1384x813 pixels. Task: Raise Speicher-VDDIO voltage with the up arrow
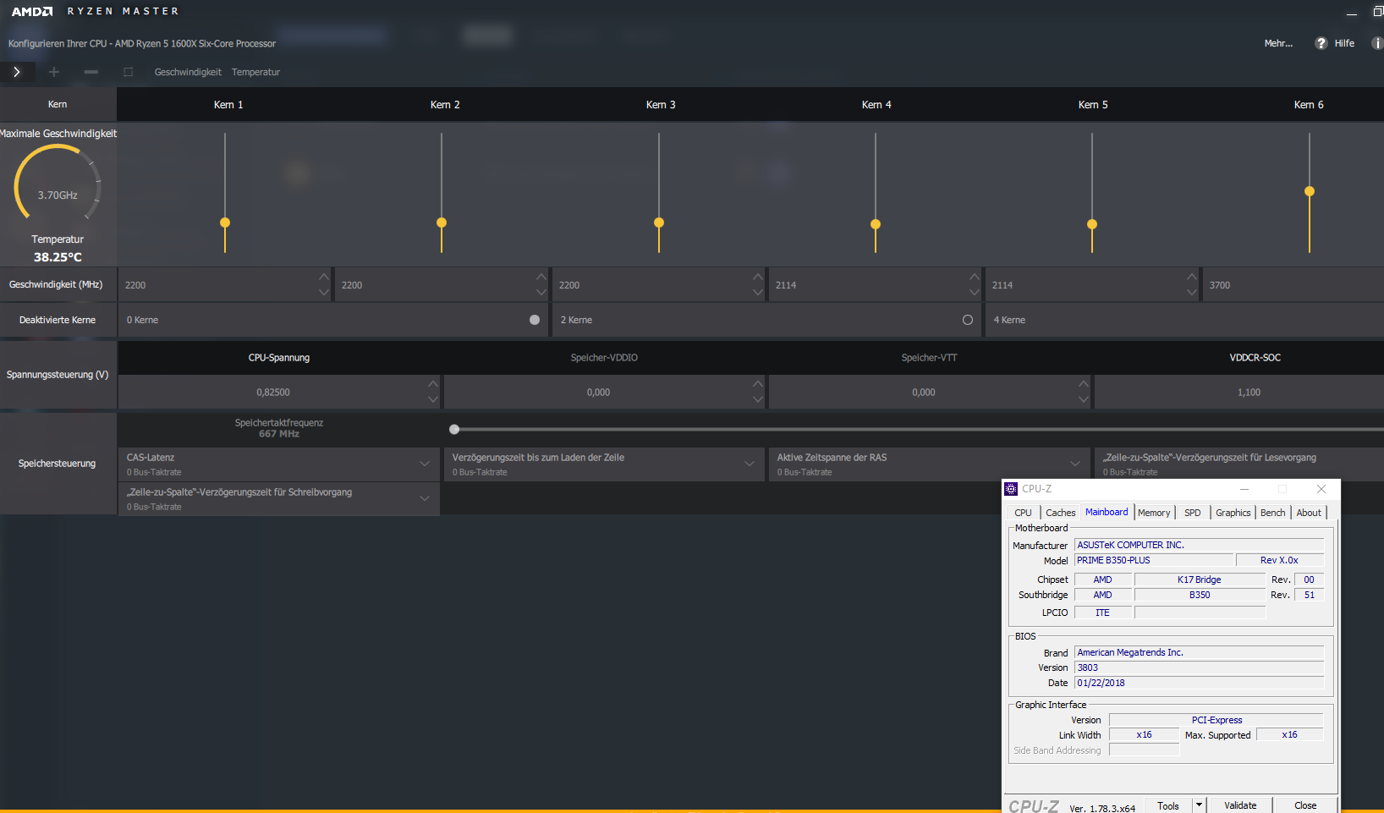(x=758, y=383)
